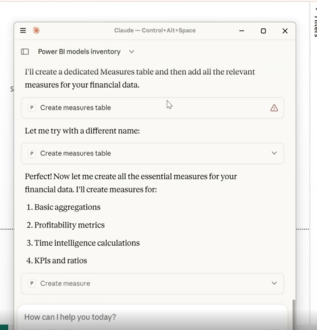Open the dropdown chevron beside Power BI models inventory
The height and width of the screenshot is (330, 317).
coord(131,52)
